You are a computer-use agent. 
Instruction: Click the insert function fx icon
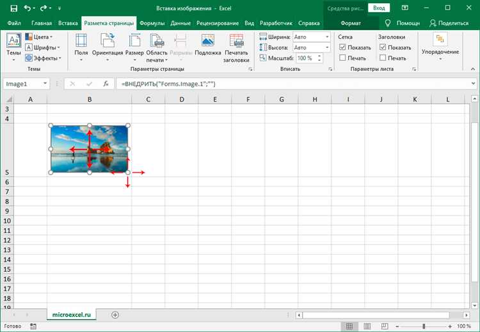(106, 84)
